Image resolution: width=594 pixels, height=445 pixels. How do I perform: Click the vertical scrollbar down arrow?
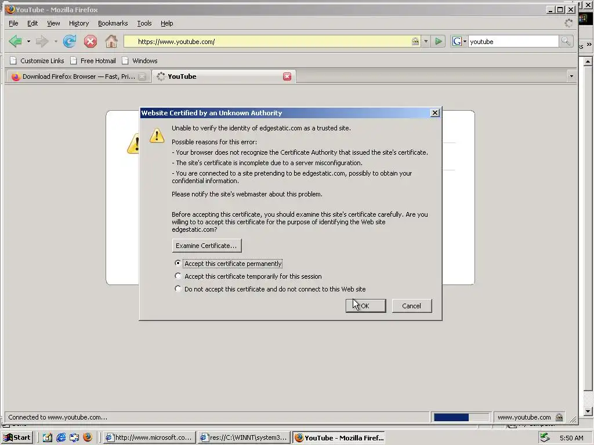588,411
